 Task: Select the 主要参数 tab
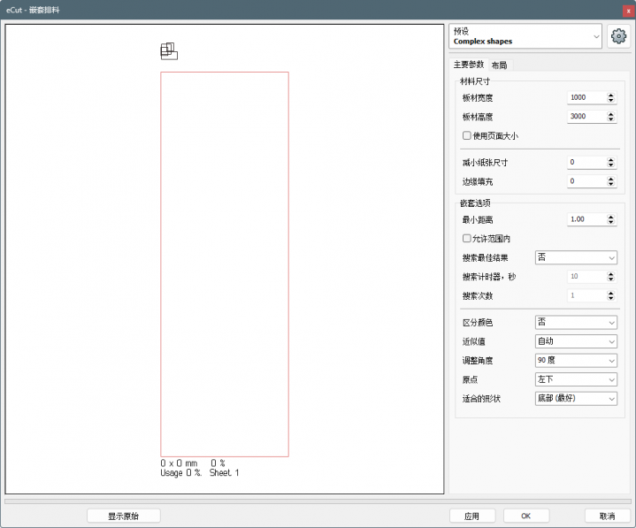coord(468,65)
